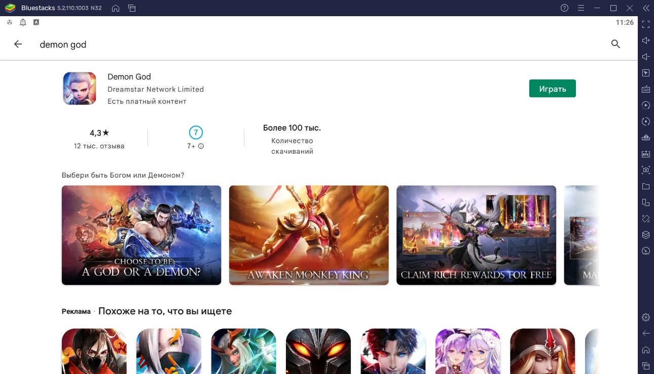Viewport: 654px width, 374px height.
Task: Click the 'A' keyboard indicator in status bar
Action: click(36, 22)
